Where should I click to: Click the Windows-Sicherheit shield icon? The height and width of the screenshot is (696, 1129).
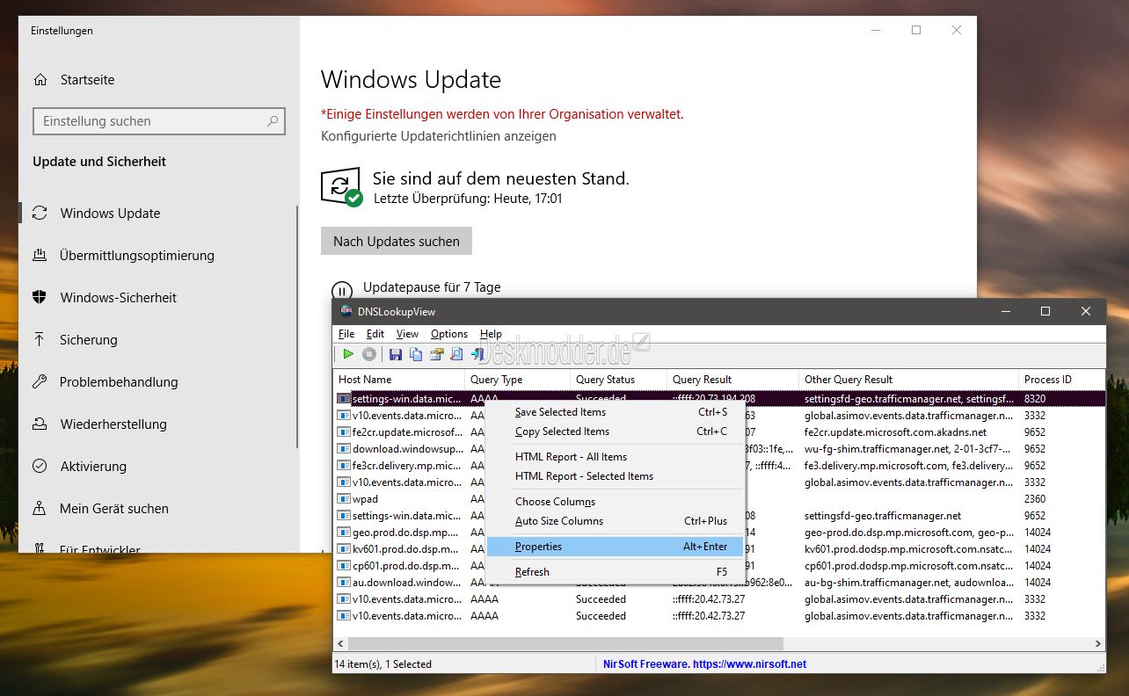tap(40, 297)
